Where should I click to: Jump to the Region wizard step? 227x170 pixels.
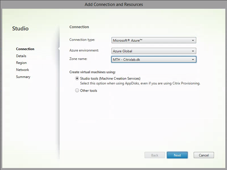click(21, 63)
